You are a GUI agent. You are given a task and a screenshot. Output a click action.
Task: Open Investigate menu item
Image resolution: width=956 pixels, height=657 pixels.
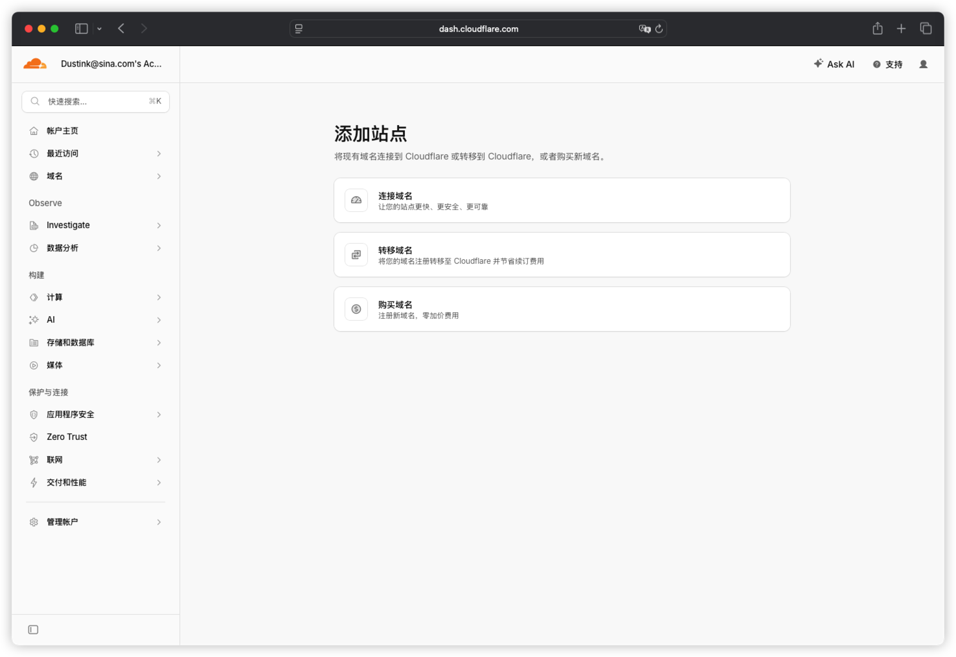pos(96,225)
